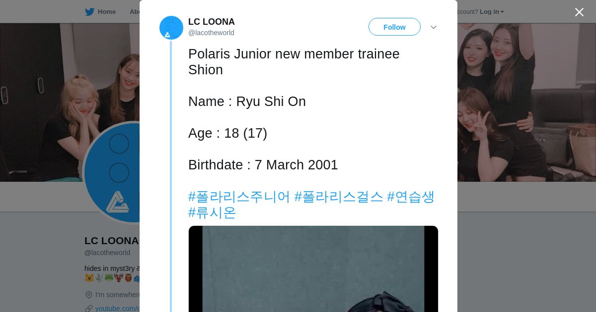Viewport: 596px width, 312px height.
Task: Click @lacotheworld handle in tweet header
Action: click(x=211, y=33)
